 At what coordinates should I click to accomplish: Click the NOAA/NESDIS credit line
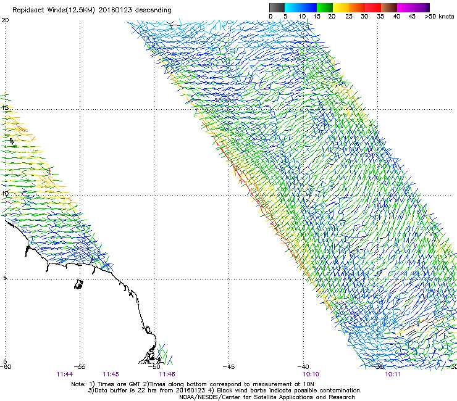coord(267,397)
